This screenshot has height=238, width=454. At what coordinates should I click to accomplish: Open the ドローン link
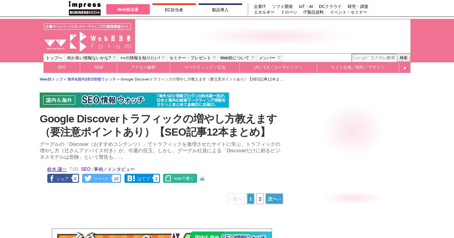click(289, 12)
